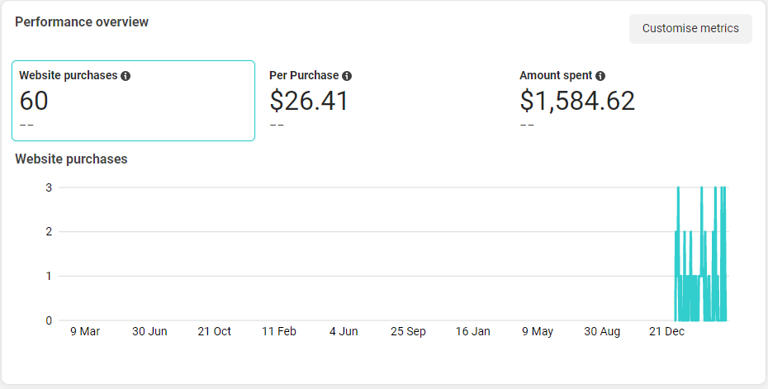
Task: Click the 16 Jan axis label
Action: [472, 332]
